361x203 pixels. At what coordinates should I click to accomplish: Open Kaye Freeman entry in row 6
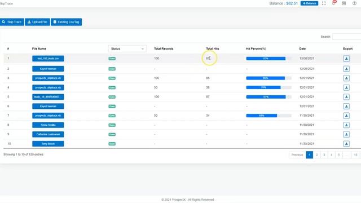coord(48,107)
